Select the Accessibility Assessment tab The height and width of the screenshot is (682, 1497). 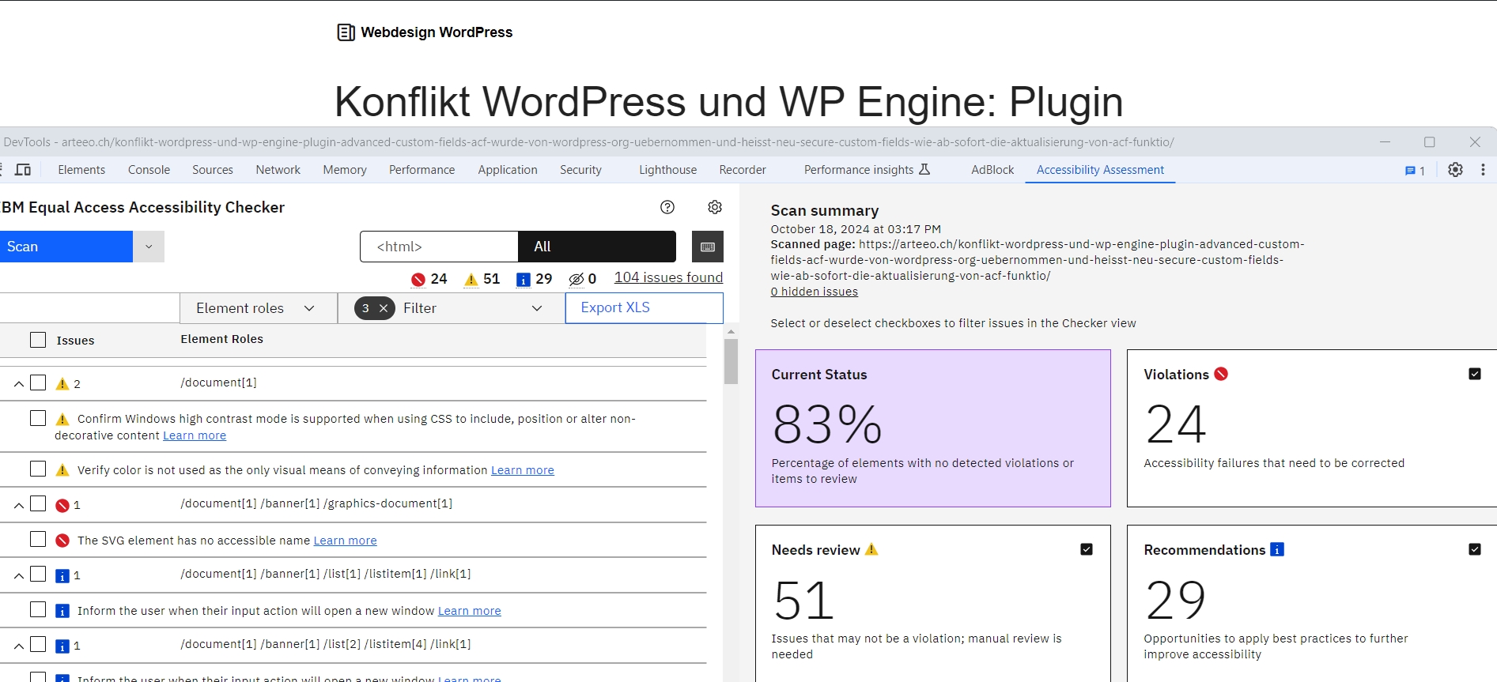pyautogui.click(x=1100, y=170)
